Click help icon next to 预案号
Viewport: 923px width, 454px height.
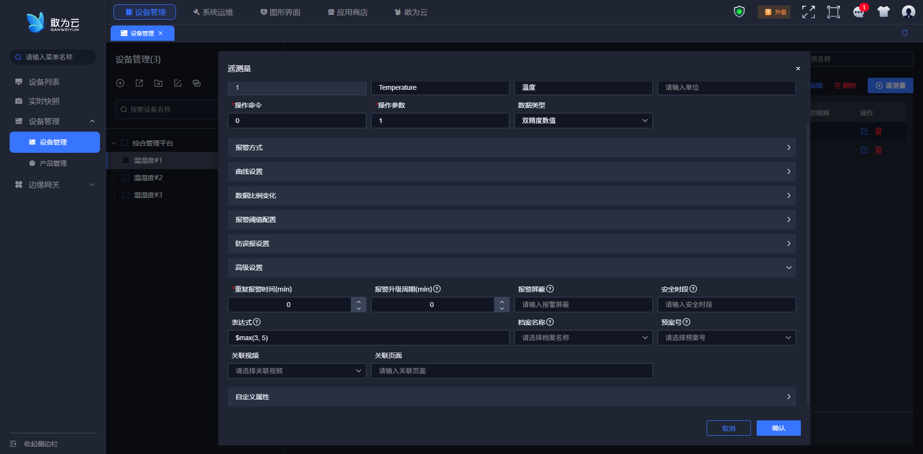tap(686, 322)
